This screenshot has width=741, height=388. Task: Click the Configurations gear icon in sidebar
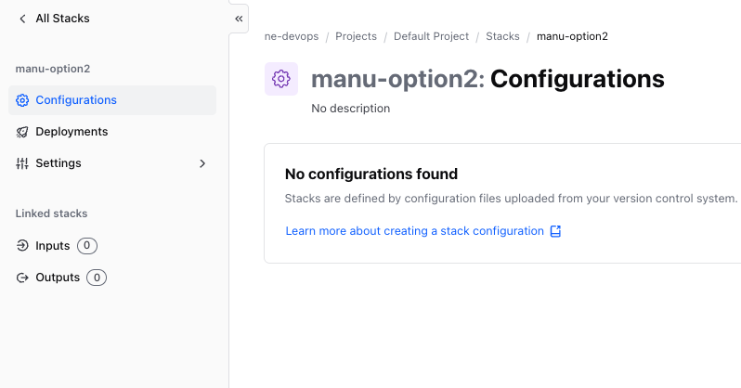coord(23,100)
